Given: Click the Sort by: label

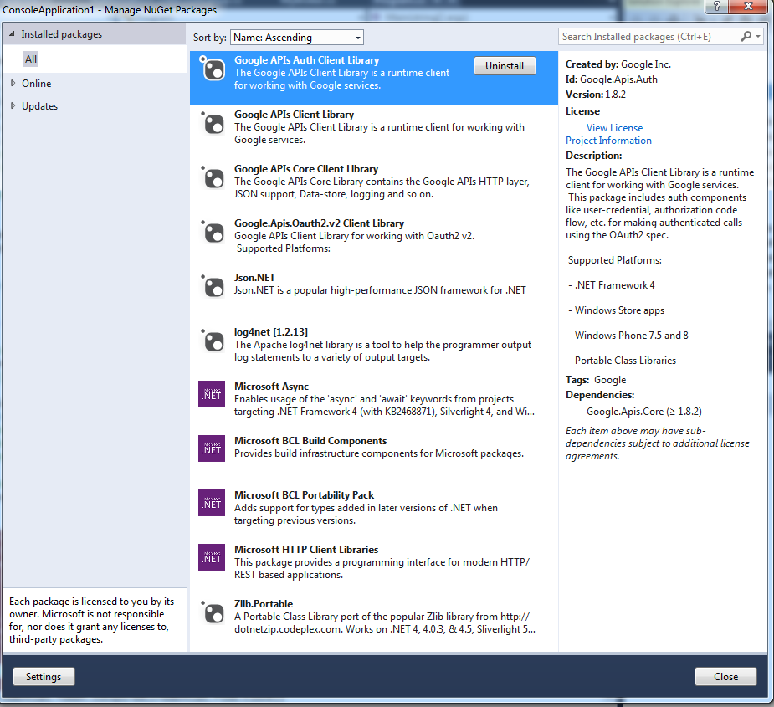Looking at the screenshot, I should (210, 38).
